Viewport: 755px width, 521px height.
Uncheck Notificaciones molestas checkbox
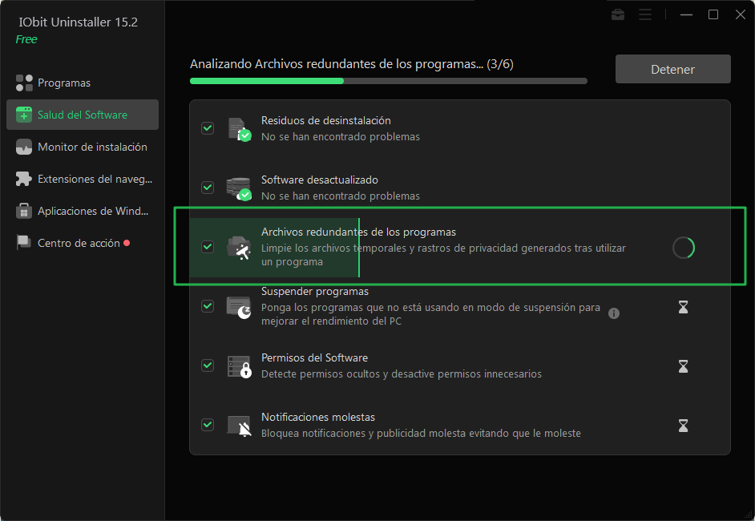(x=208, y=425)
